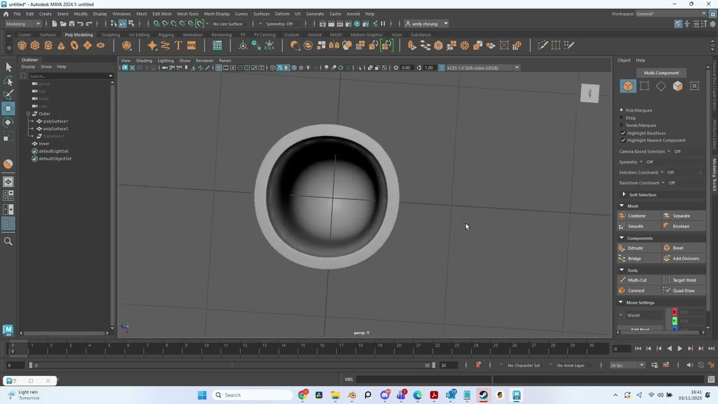Select polySurface1 in the Outliner
This screenshot has height=404, width=718.
point(56,121)
